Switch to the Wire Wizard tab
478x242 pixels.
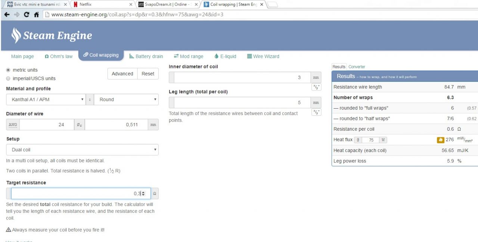(263, 56)
